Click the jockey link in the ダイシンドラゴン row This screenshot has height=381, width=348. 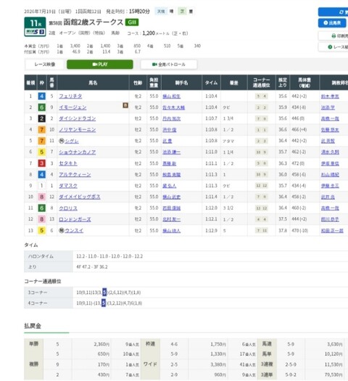tap(171, 118)
